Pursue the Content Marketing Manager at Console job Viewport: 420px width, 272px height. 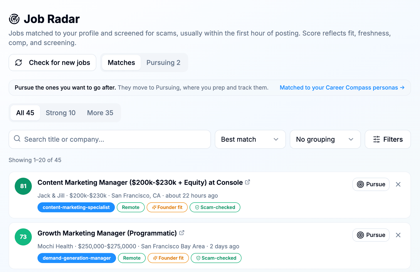(371, 184)
